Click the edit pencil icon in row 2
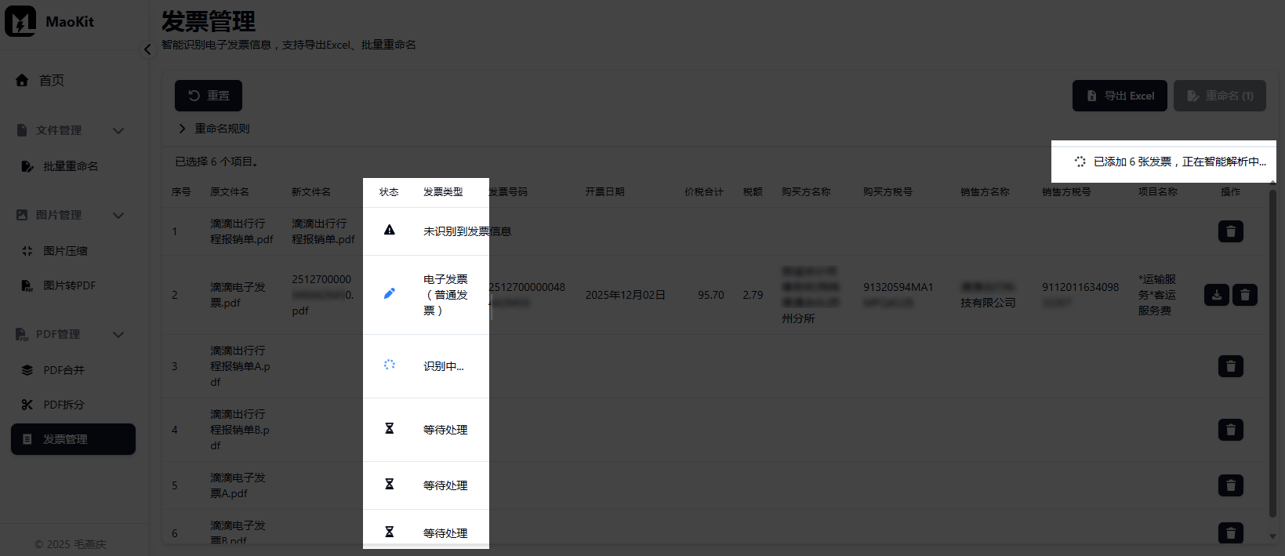This screenshot has width=1285, height=556. coord(389,293)
